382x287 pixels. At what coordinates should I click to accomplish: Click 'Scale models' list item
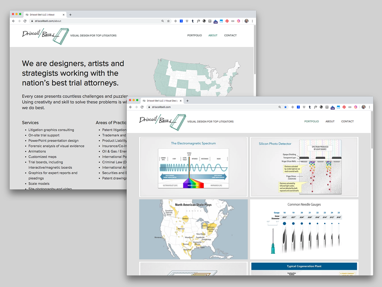click(39, 184)
